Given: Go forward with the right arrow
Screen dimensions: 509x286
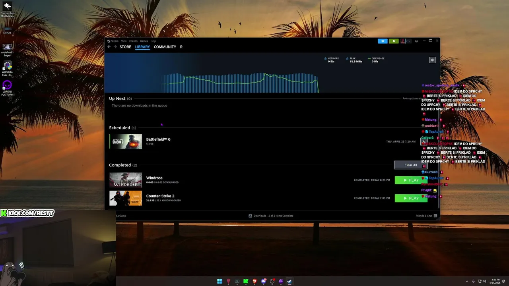Looking at the screenshot, I should (115, 47).
